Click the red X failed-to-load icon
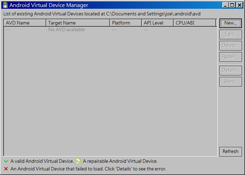The width and height of the screenshot is (245, 175). (6, 169)
